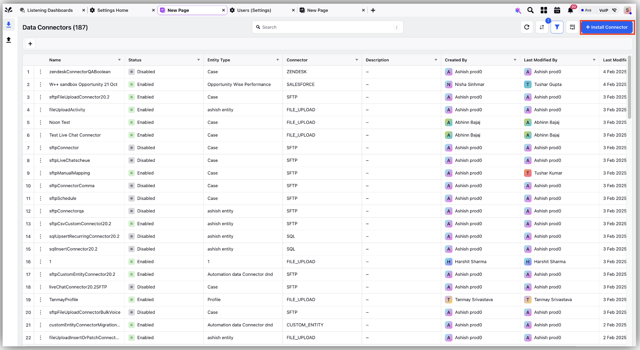Viewport: 640px width, 350px height.
Task: Open the user profile avatar S
Action: pos(628,10)
